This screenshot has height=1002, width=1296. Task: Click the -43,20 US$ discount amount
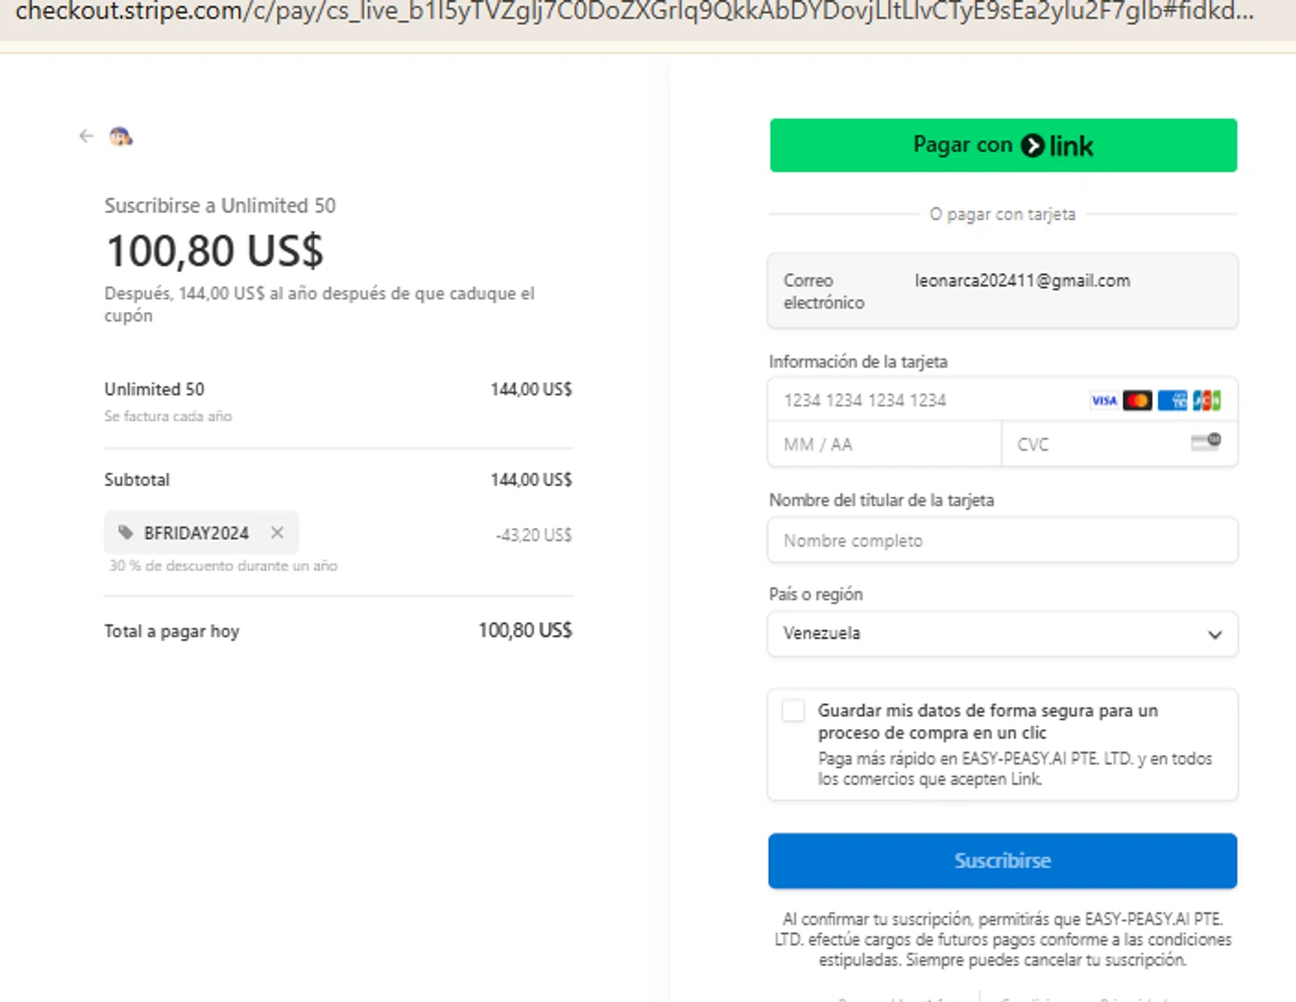click(534, 536)
